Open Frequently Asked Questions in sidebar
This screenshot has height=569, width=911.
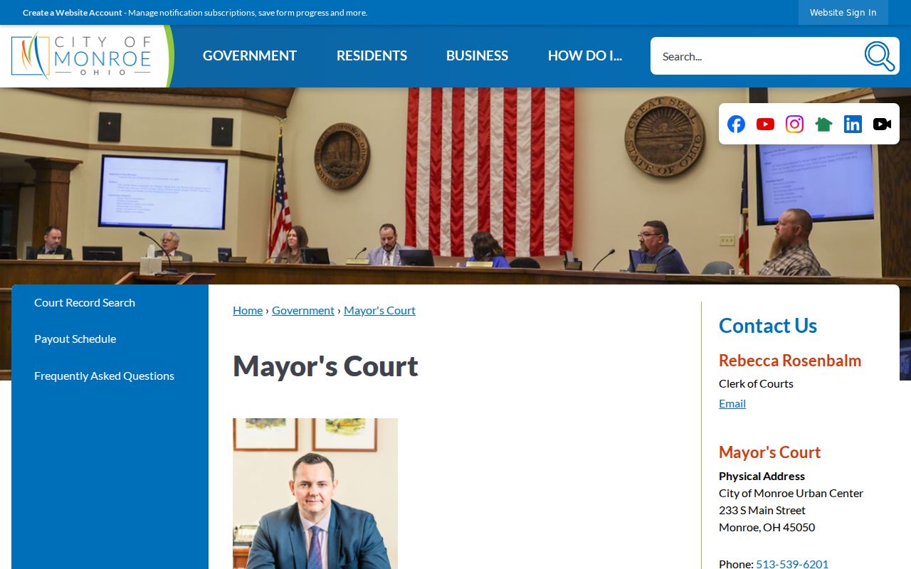pyautogui.click(x=104, y=376)
